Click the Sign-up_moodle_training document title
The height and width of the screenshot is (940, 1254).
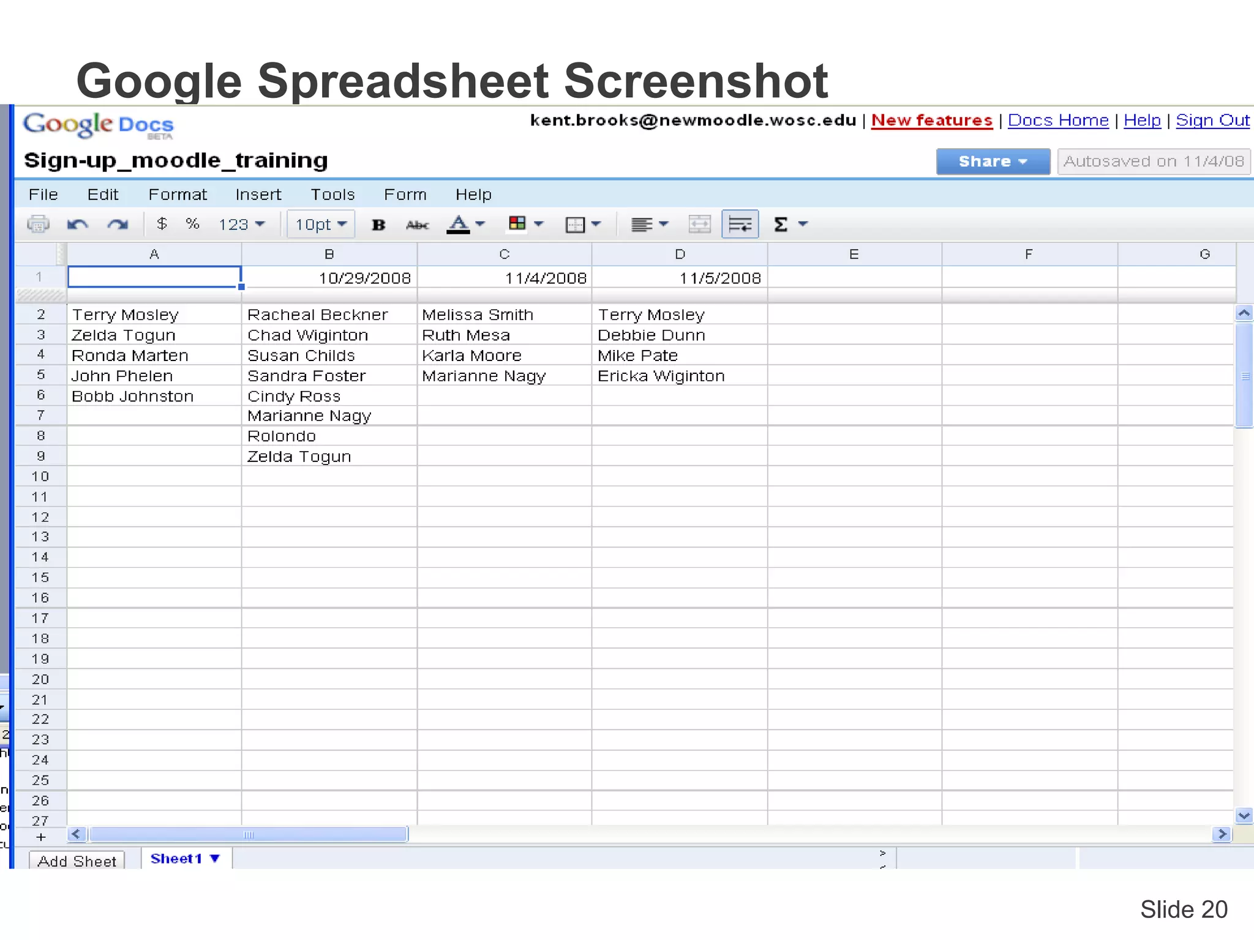pos(176,160)
